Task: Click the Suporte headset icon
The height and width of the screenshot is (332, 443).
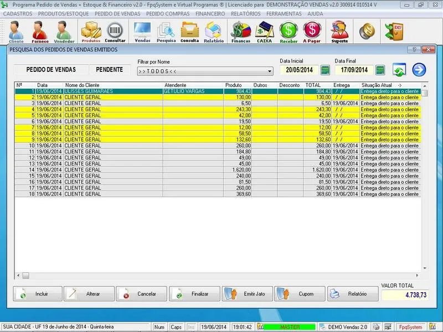Action: click(339, 32)
